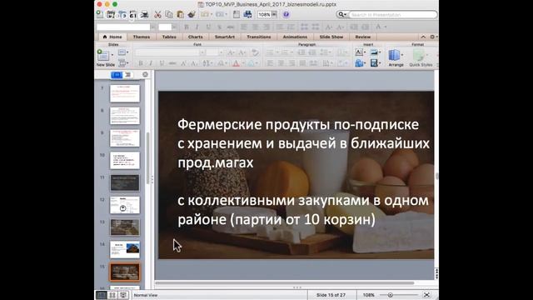This screenshot has width=533, height=300.
Task: Switch to Normal view button in status bar
Action: click(x=102, y=295)
